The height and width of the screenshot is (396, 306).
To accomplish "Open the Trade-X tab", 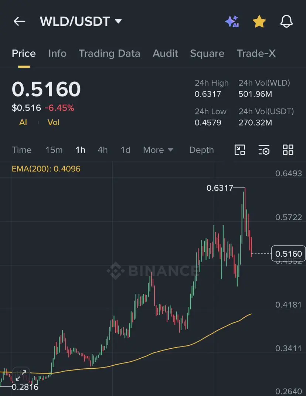I will (x=256, y=54).
